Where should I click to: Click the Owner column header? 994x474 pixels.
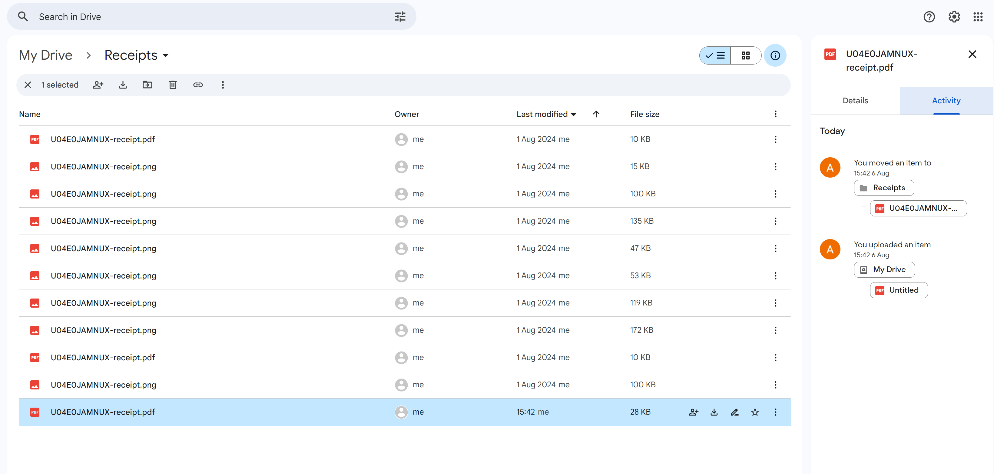click(x=406, y=114)
